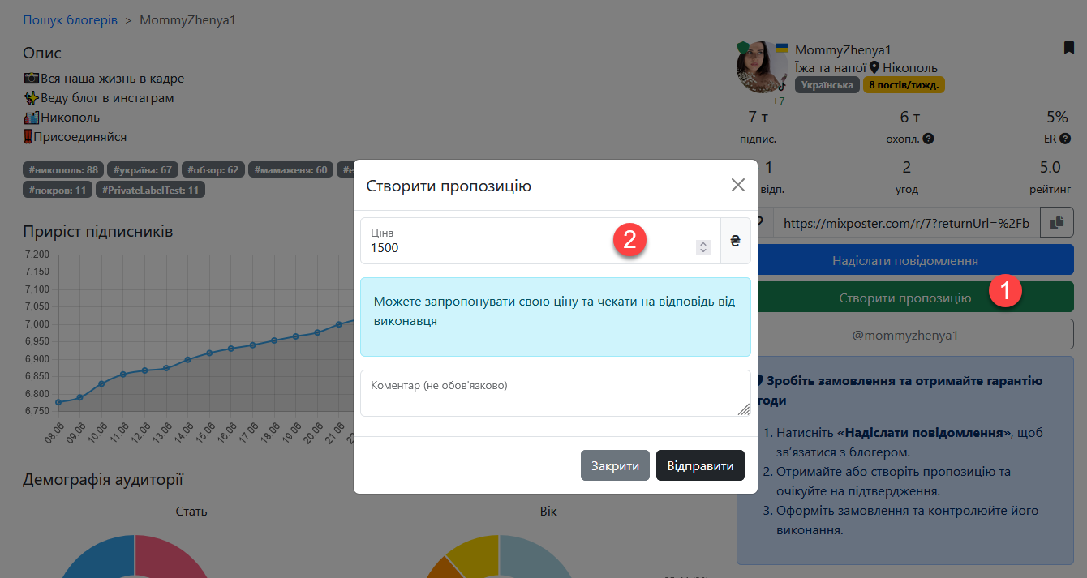Click the 7,000 y-axis label on chart

37,324
